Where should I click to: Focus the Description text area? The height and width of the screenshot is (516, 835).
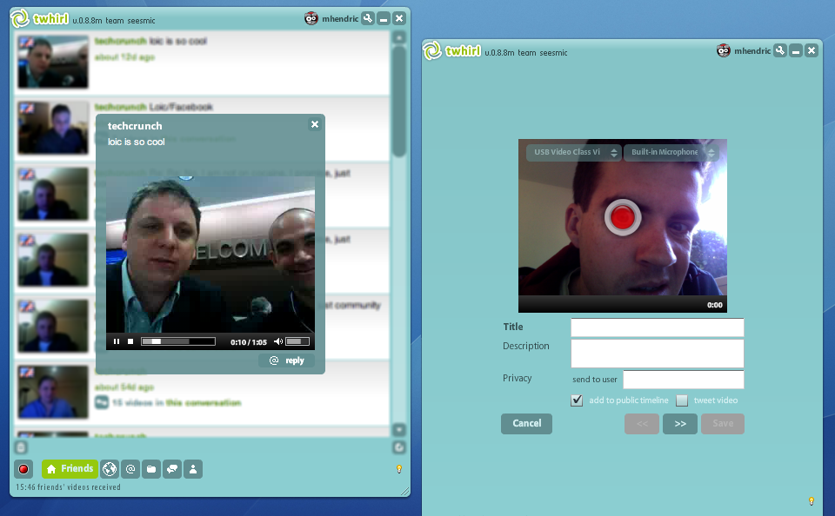(658, 354)
